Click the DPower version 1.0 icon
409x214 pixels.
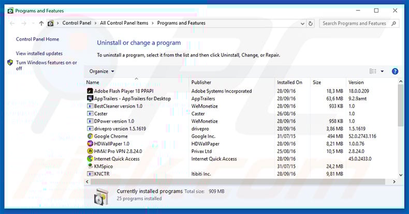pyautogui.click(x=90, y=121)
